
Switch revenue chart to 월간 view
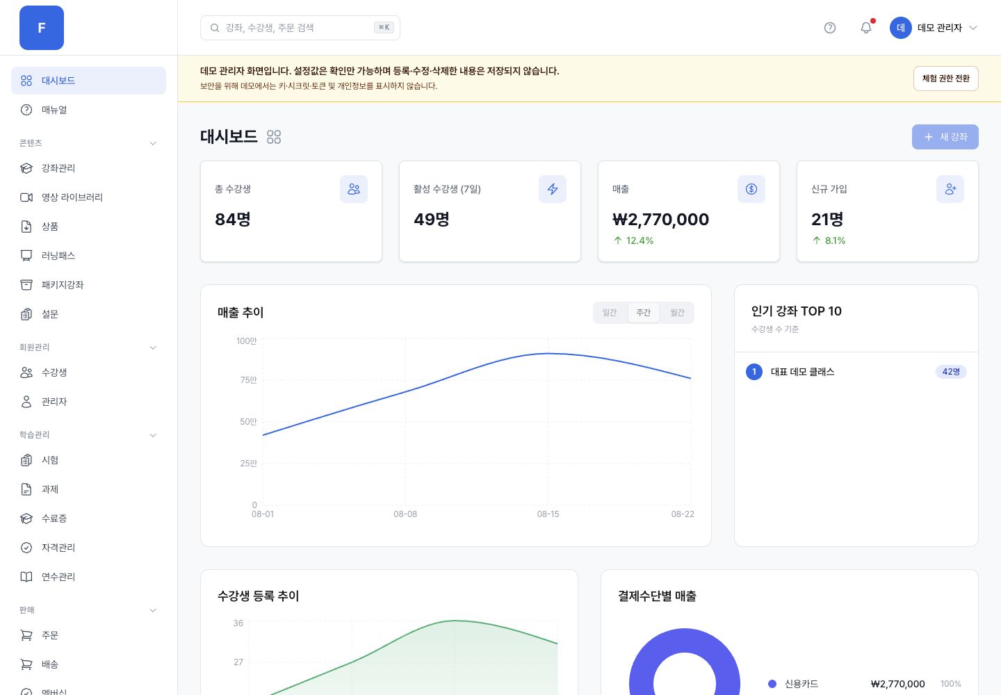pyautogui.click(x=678, y=313)
